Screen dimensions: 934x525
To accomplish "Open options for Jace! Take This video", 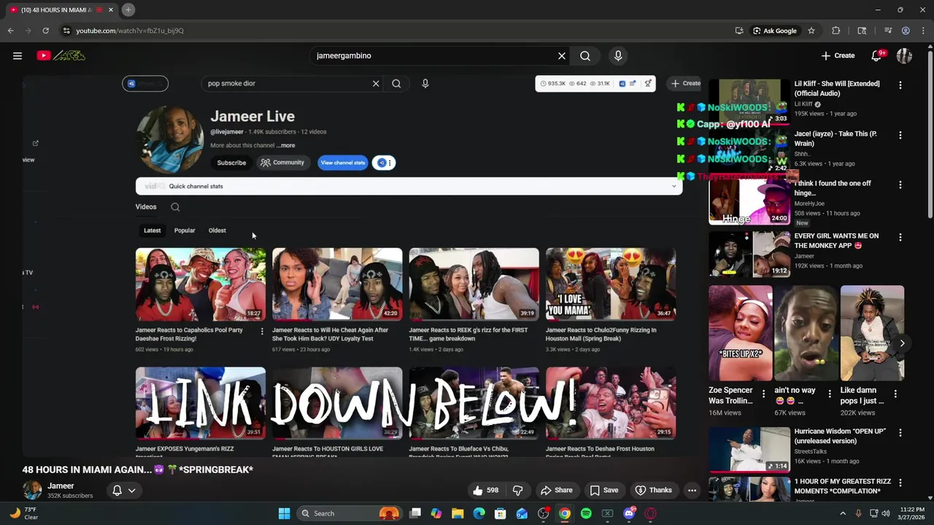I will tap(900, 136).
